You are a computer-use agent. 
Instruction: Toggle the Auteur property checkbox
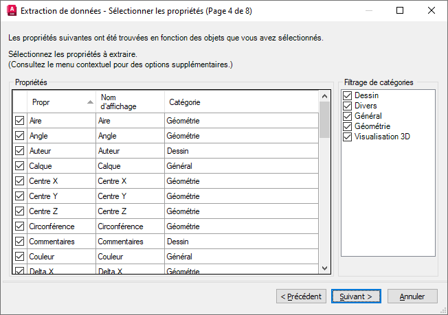19,150
